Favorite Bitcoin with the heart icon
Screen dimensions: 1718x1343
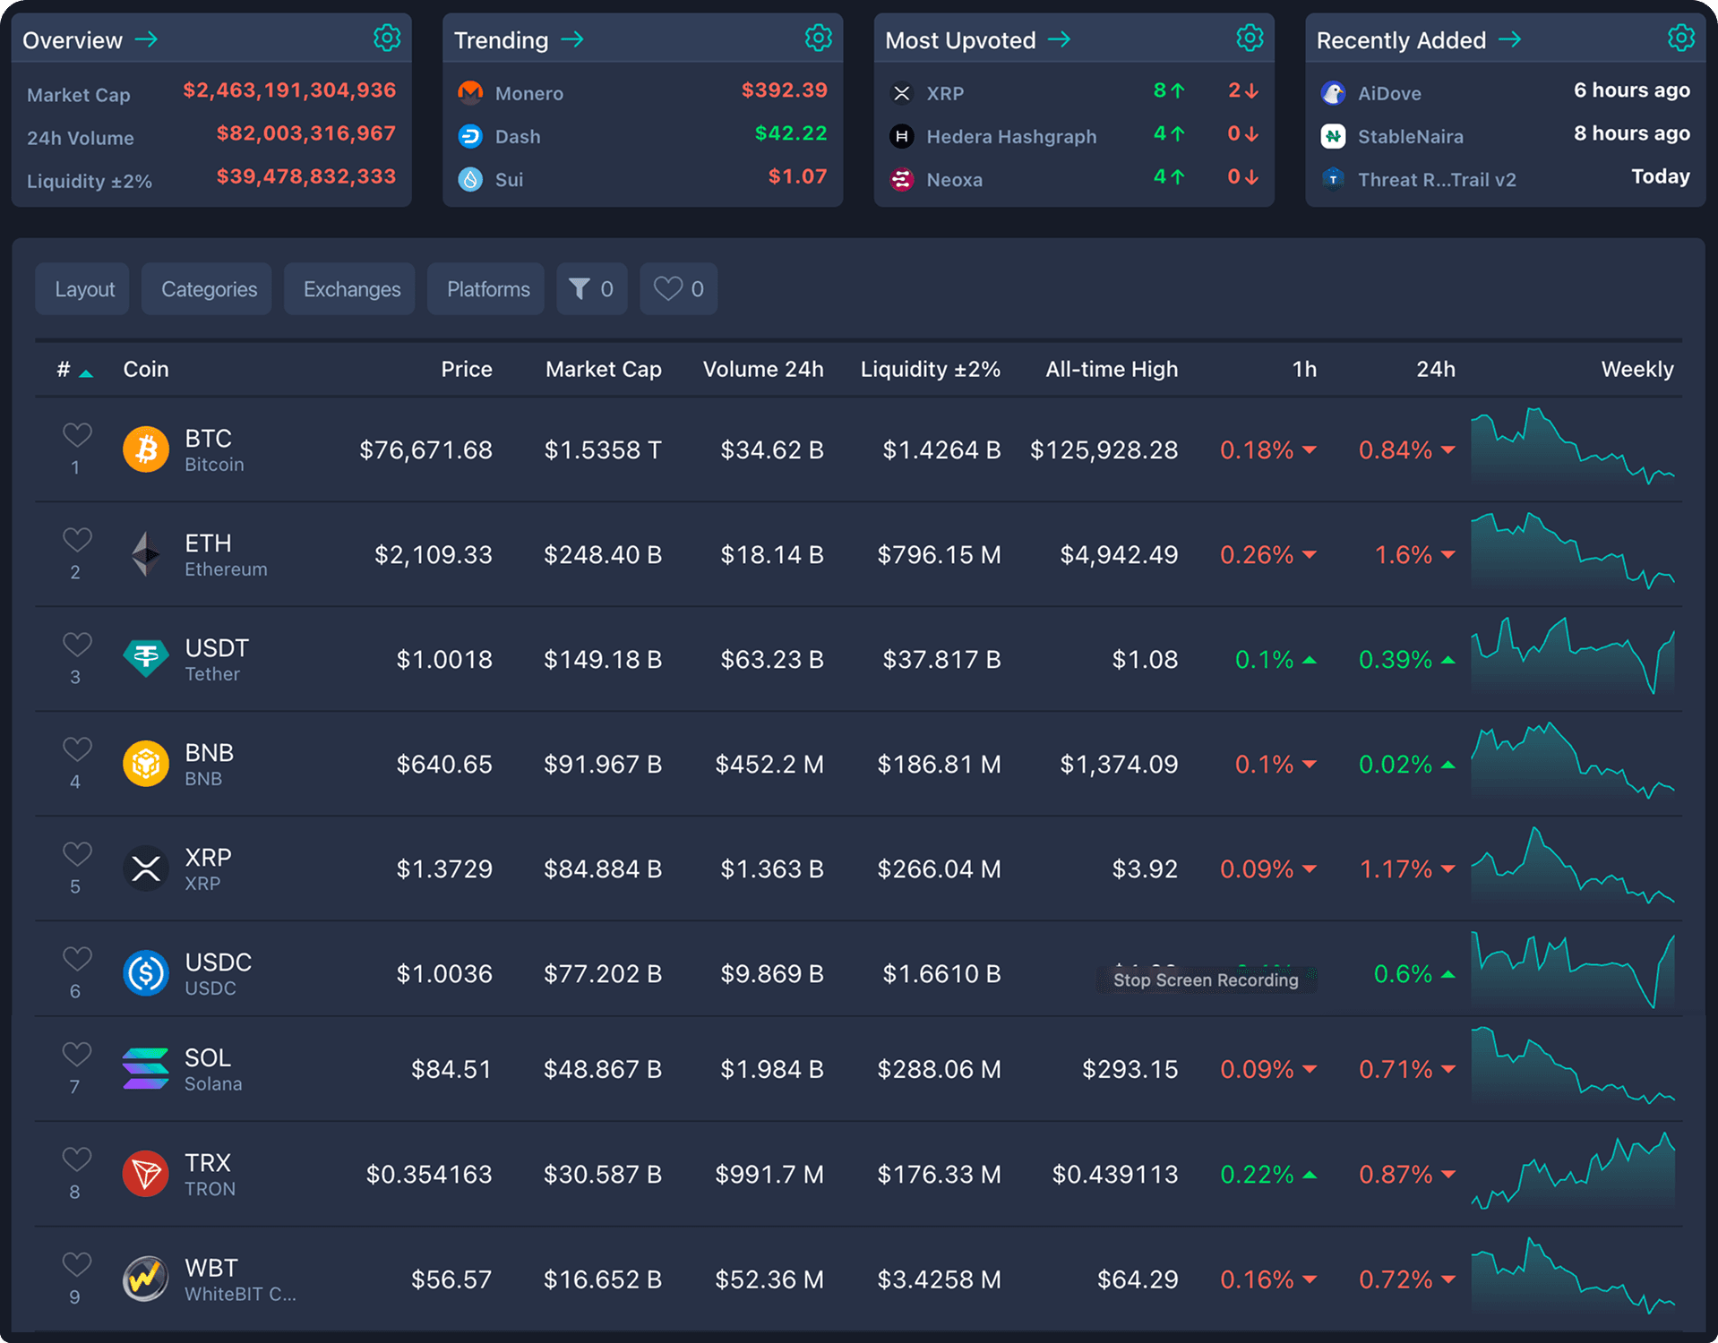(77, 435)
